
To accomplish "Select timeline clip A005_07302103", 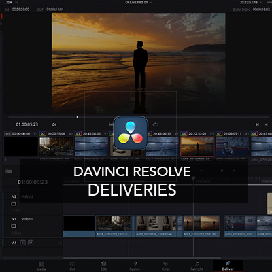I will (x=240, y=226).
